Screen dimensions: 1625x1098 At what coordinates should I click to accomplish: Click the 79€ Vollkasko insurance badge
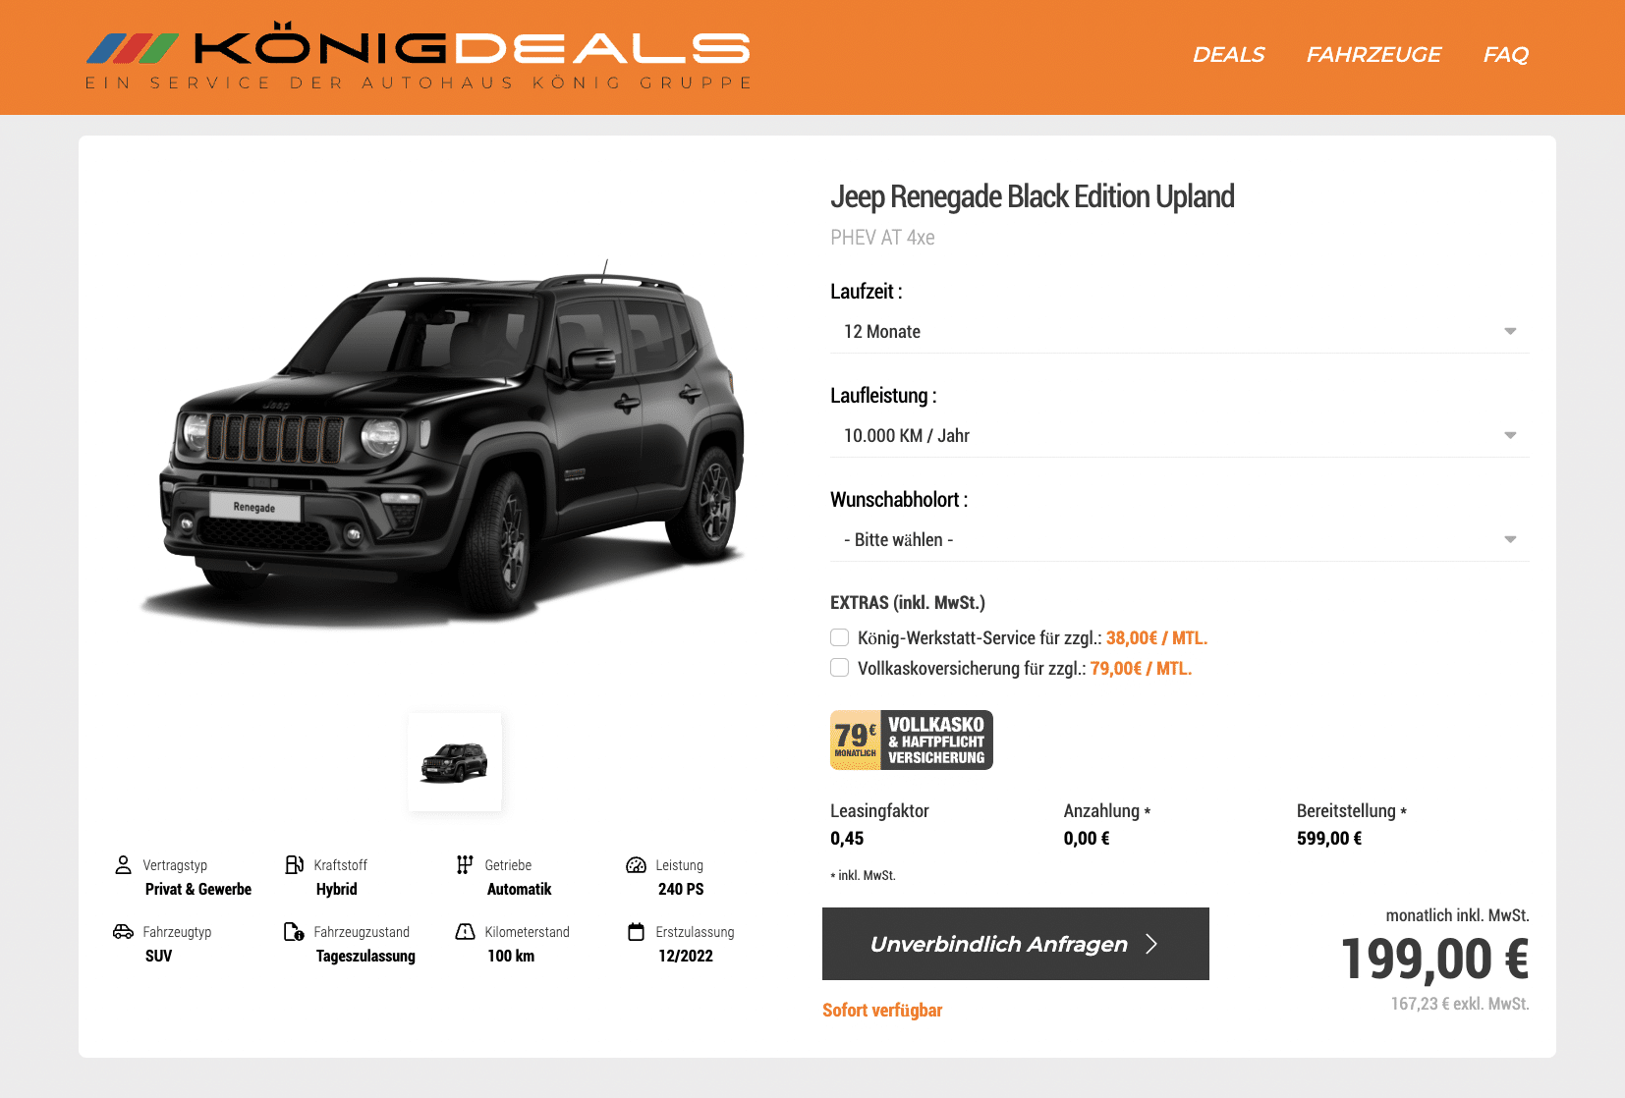pos(911,740)
